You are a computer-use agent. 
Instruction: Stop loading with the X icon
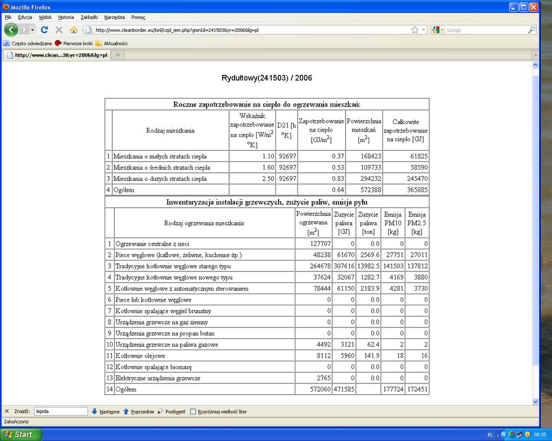(x=59, y=30)
